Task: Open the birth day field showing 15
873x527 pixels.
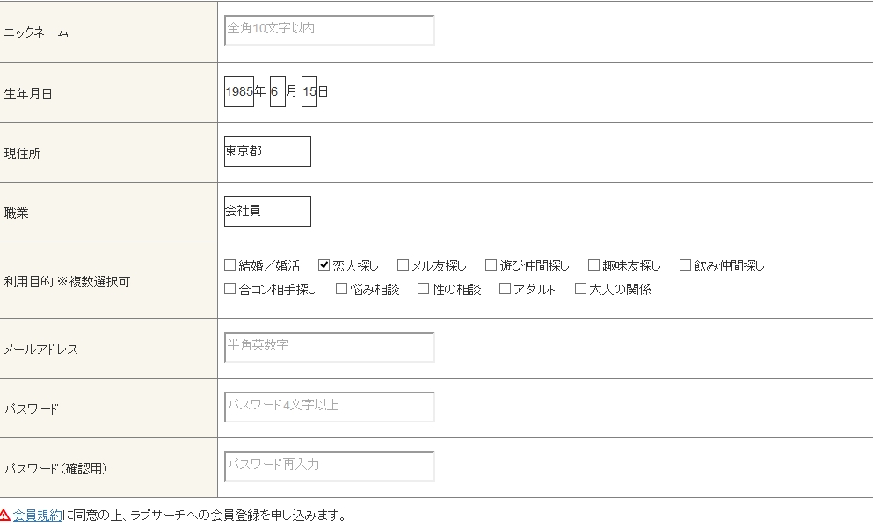Action: point(309,91)
